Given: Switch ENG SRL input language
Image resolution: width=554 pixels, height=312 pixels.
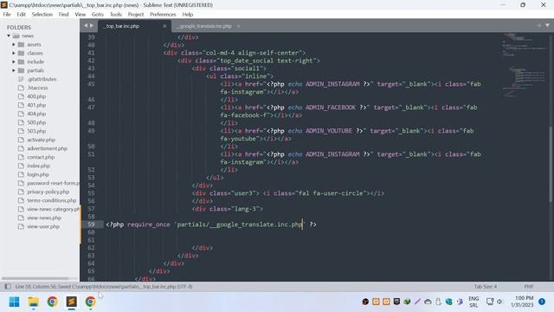Looking at the screenshot, I should pos(473,302).
